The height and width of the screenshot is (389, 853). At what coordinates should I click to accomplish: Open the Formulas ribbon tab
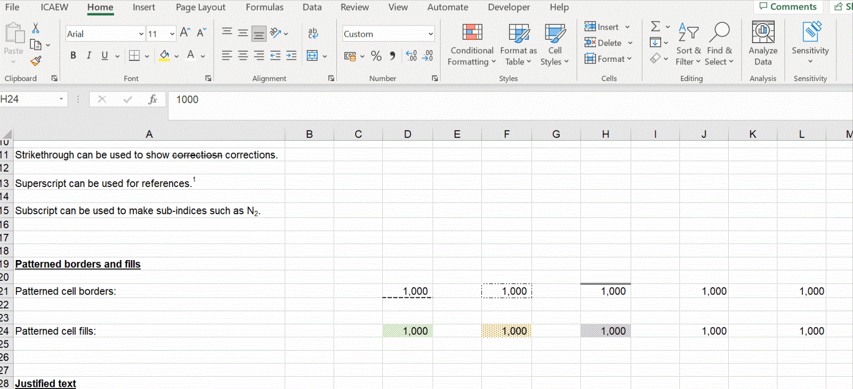tap(264, 7)
